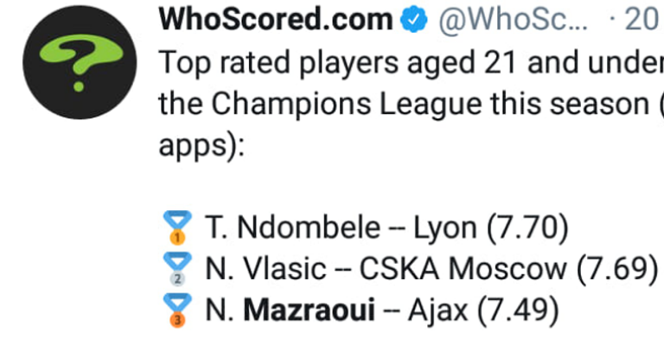Click the Lyon (7.70) rating text

click(x=491, y=227)
